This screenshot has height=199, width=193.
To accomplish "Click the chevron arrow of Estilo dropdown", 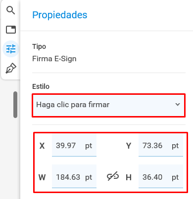I will coord(178,104).
